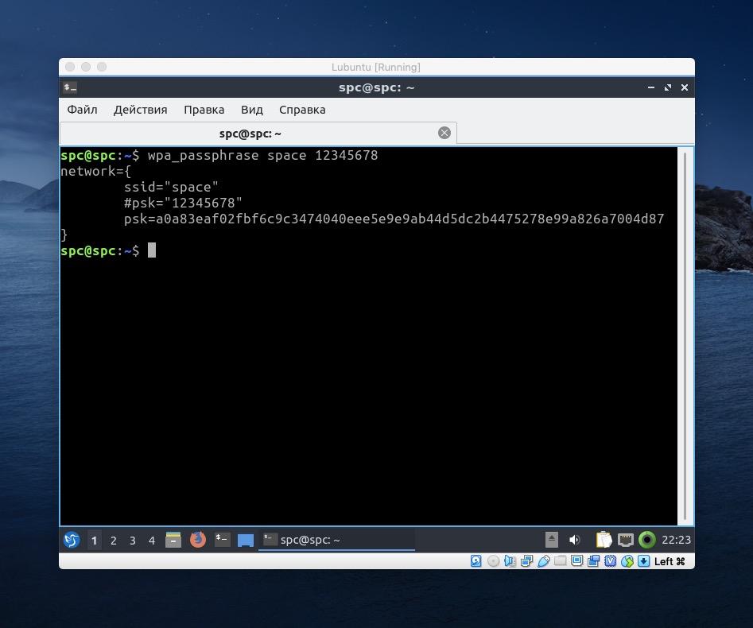Click the VirtualBox CPU virtualization V icon
Viewport: 753px width, 628px height.
[x=611, y=560]
